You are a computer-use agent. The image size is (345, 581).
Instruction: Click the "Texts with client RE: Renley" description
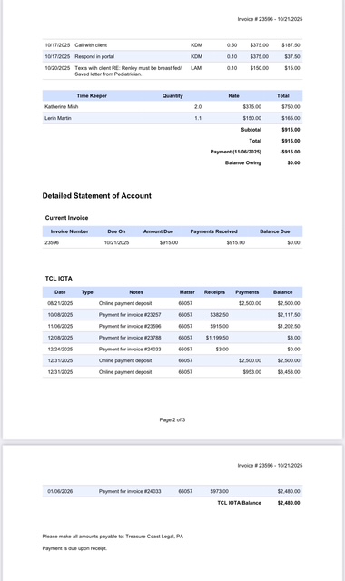128,71
